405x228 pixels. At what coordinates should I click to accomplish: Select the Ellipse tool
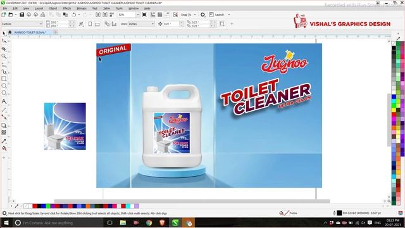click(4, 86)
